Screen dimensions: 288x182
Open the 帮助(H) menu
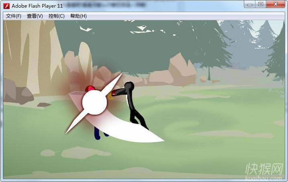[x=78, y=16]
